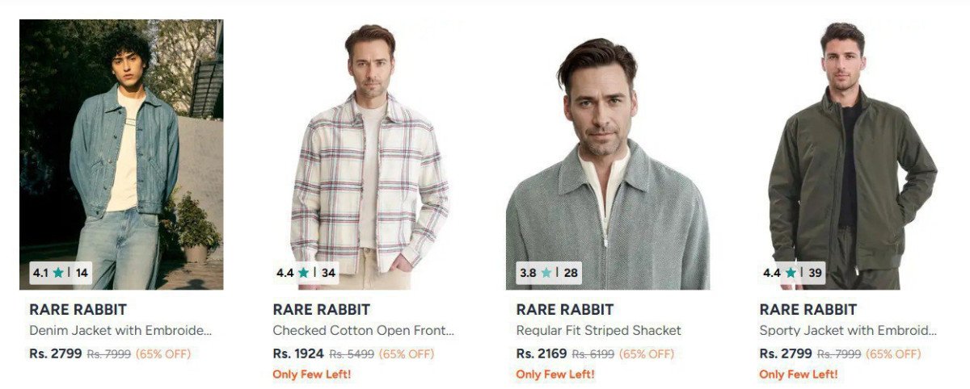Screen dimensions: 970x389
Task: Open the denim jacket product image
Action: (x=121, y=154)
